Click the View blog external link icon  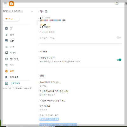click(6, 84)
